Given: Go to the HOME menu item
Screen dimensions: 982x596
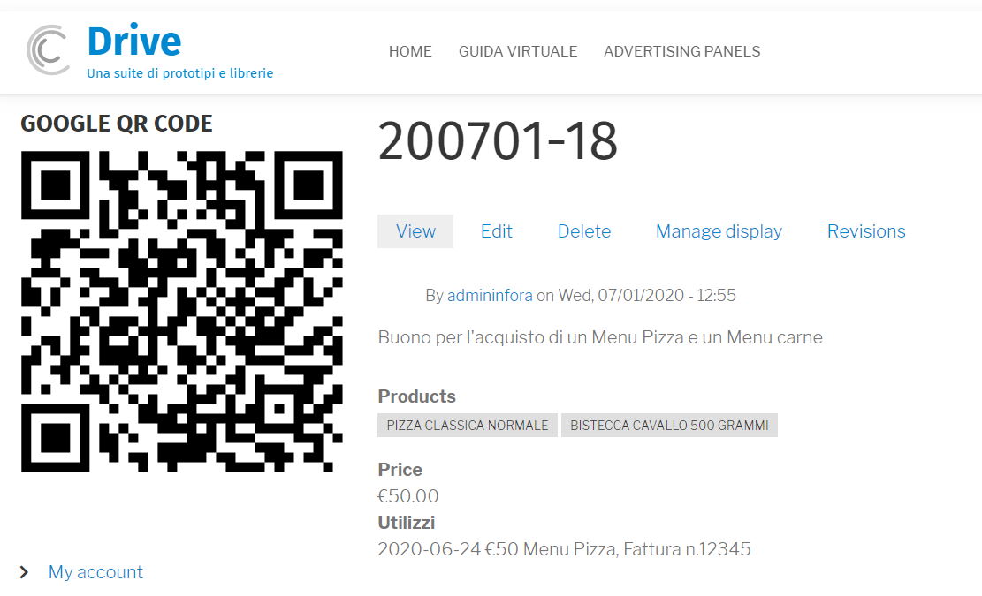Looking at the screenshot, I should (x=410, y=51).
